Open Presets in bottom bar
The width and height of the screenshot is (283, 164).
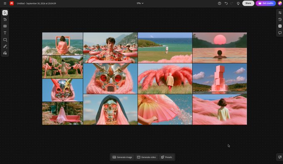(166, 157)
